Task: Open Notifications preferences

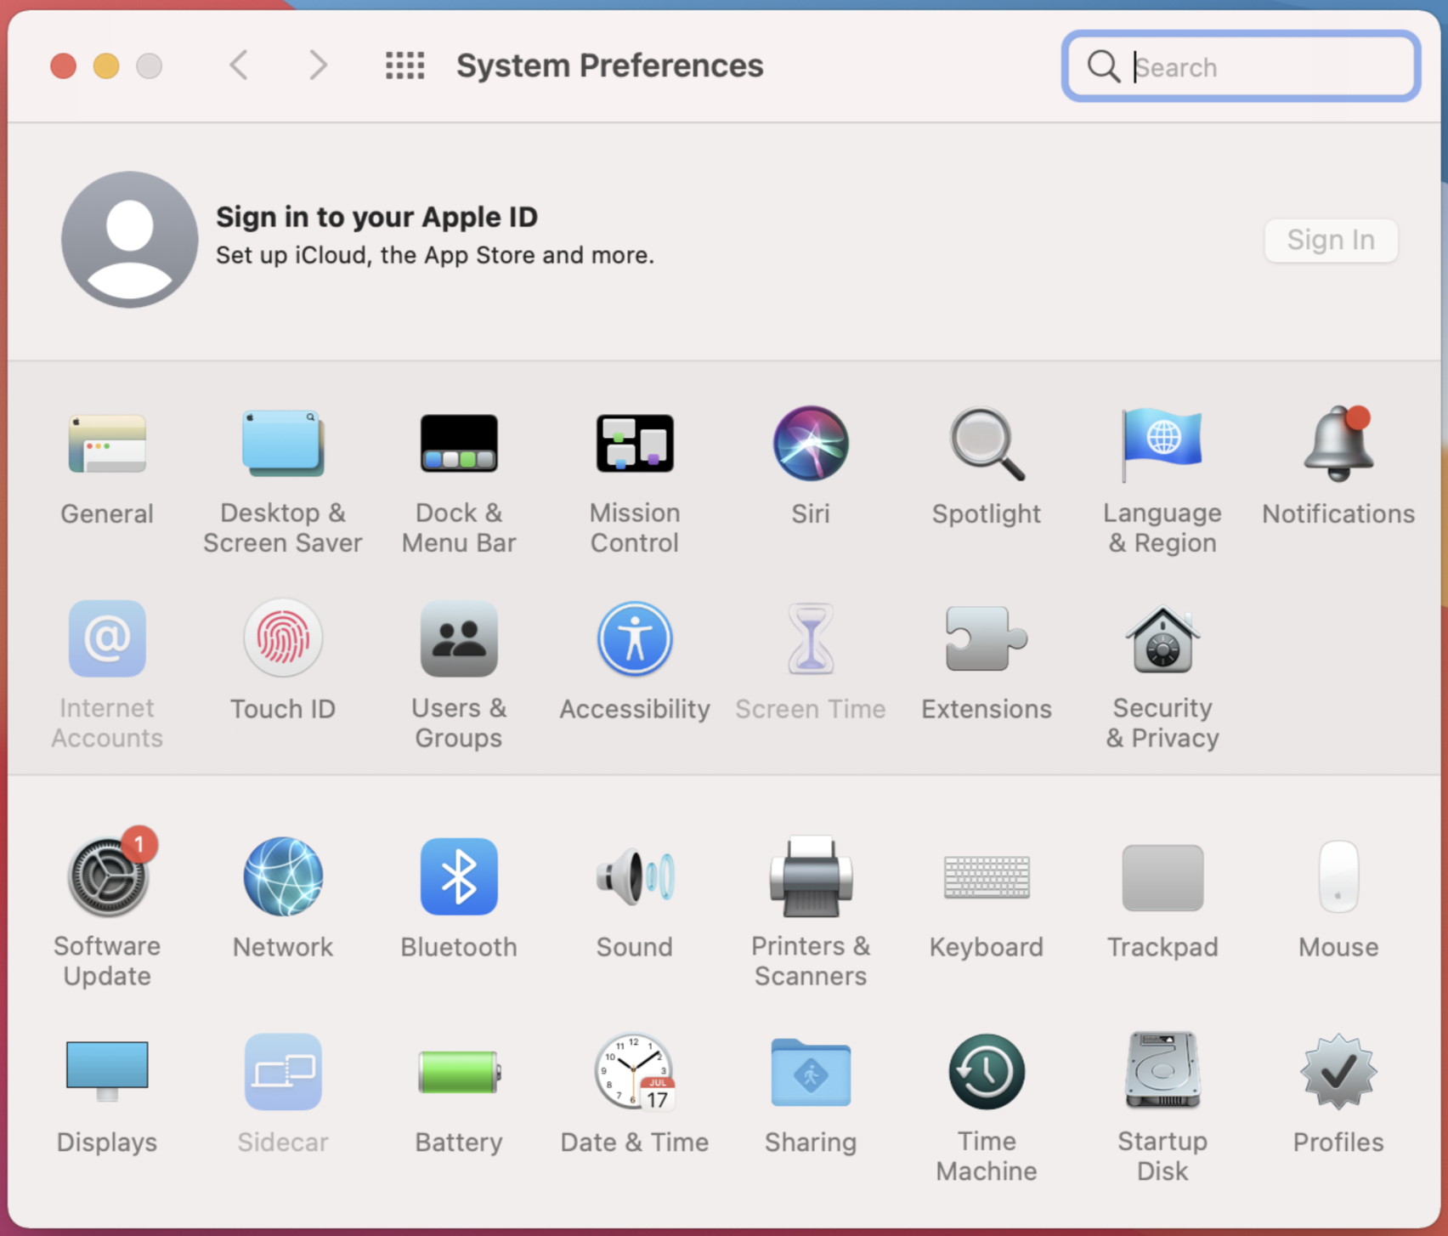Action: coord(1338,444)
